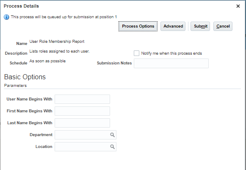
Task: Click the Parameters section label
Action: click(x=15, y=86)
